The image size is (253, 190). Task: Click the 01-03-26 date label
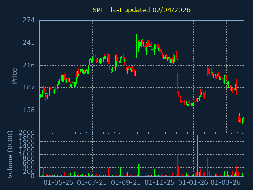coord(225,182)
